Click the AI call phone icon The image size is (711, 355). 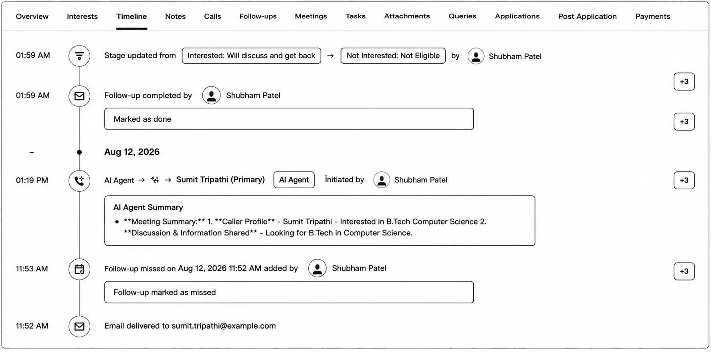pyautogui.click(x=79, y=181)
